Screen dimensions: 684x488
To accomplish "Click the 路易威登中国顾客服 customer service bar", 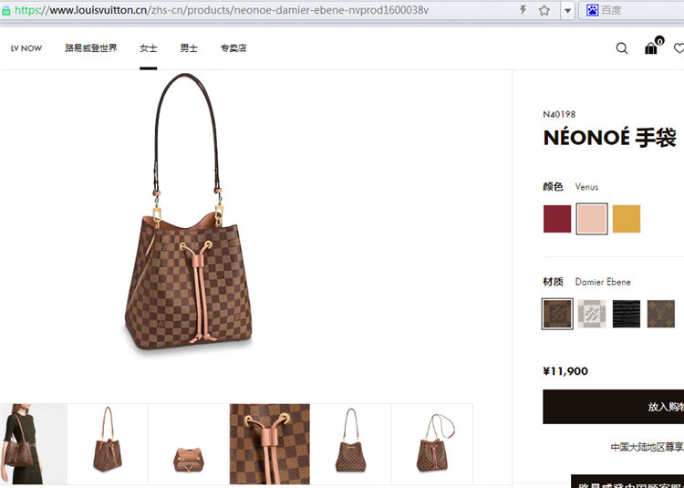I will 627,482.
